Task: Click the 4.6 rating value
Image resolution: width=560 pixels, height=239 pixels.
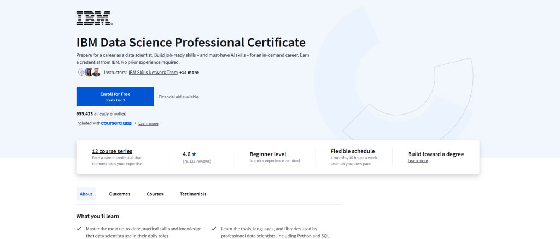Action: [186, 154]
